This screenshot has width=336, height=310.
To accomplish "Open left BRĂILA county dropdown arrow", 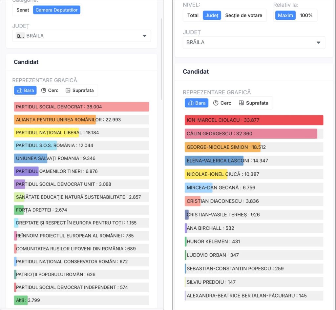I will [x=144, y=36].
